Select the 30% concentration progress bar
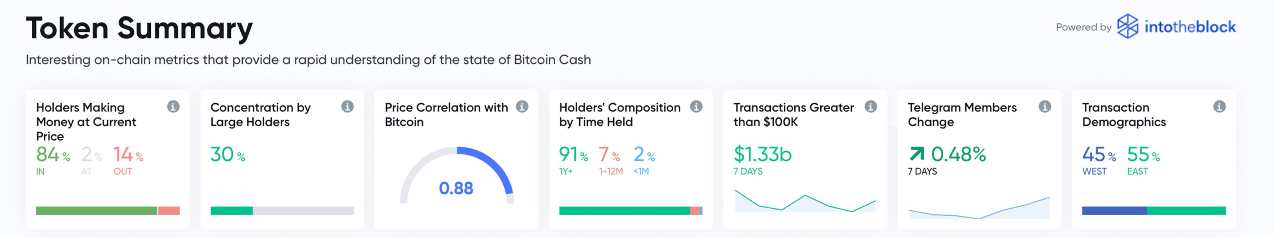The image size is (1274, 238). point(282,211)
